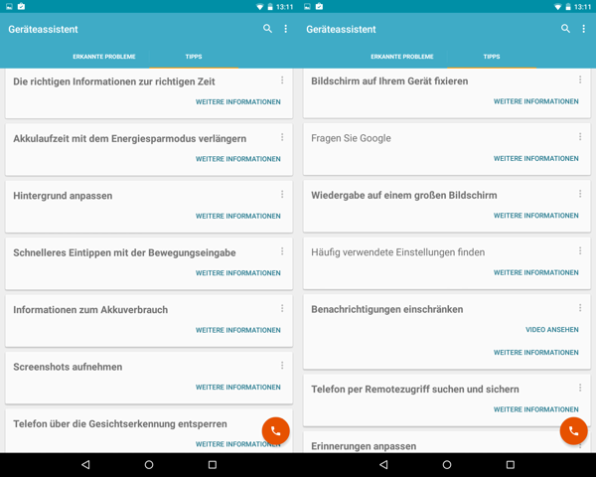Viewport: 596px width, 477px height.
Task: Open more info for 'Bildschirm fixieren' tip
Action: coord(536,101)
